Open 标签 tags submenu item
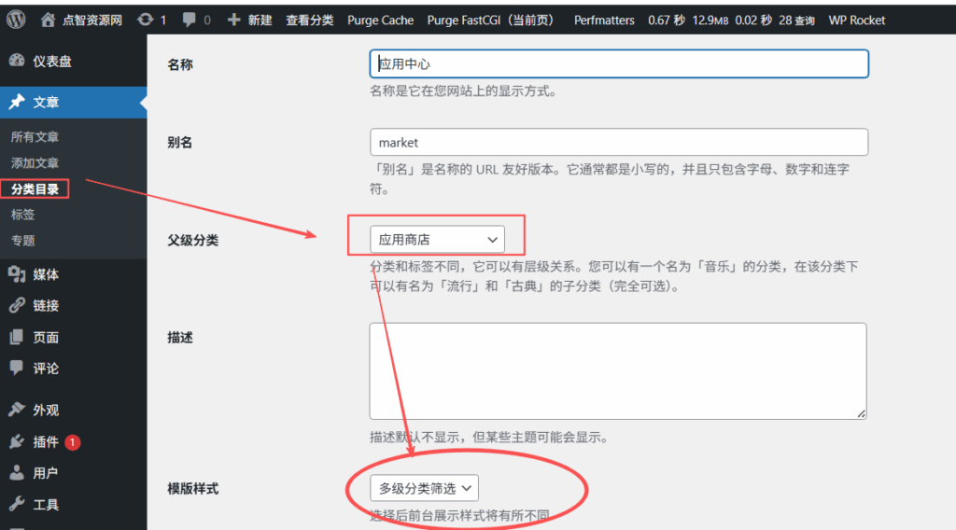 pyautogui.click(x=23, y=215)
